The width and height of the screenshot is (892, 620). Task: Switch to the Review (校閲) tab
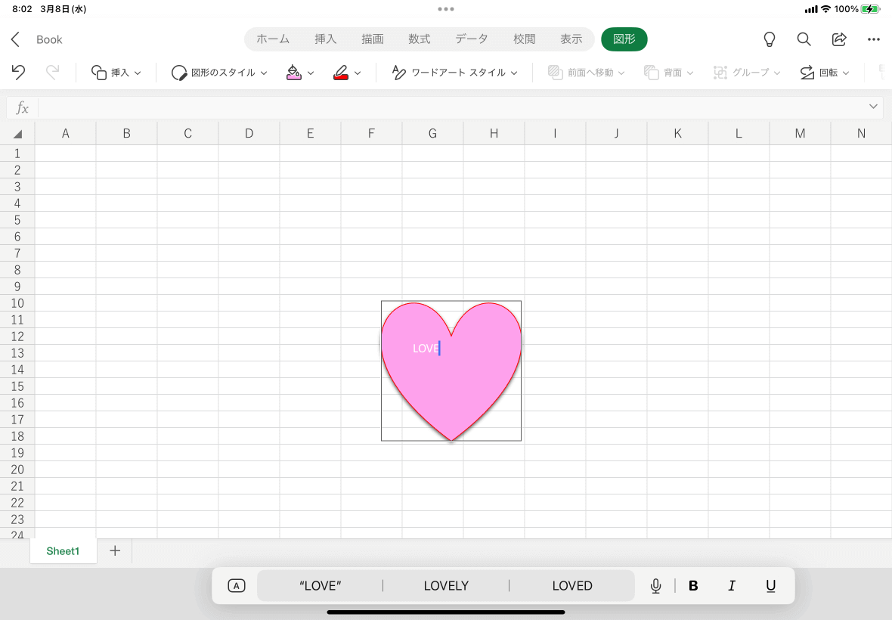point(524,39)
